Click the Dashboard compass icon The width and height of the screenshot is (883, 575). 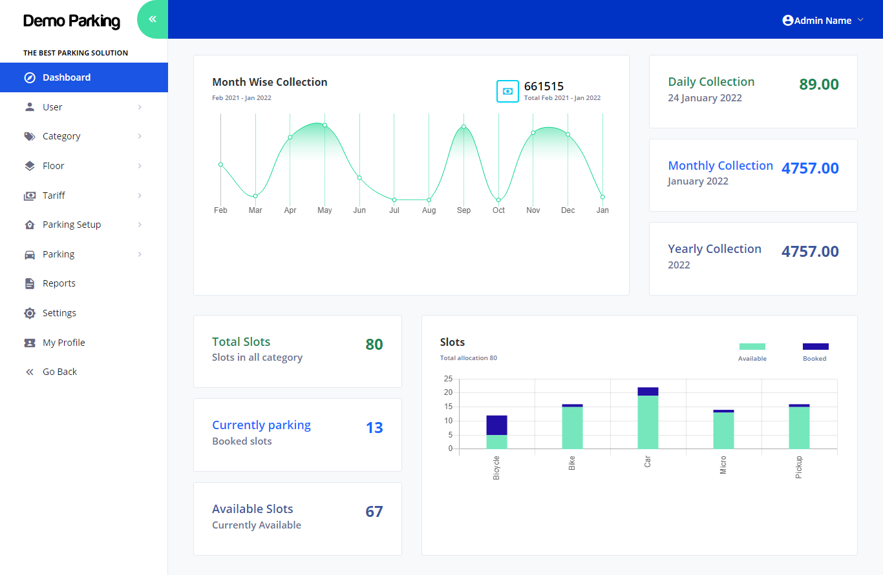[x=30, y=77]
